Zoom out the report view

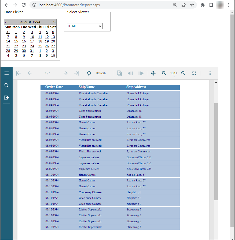coord(164,73)
